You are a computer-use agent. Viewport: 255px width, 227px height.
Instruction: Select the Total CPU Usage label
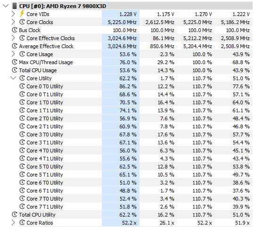38,70
